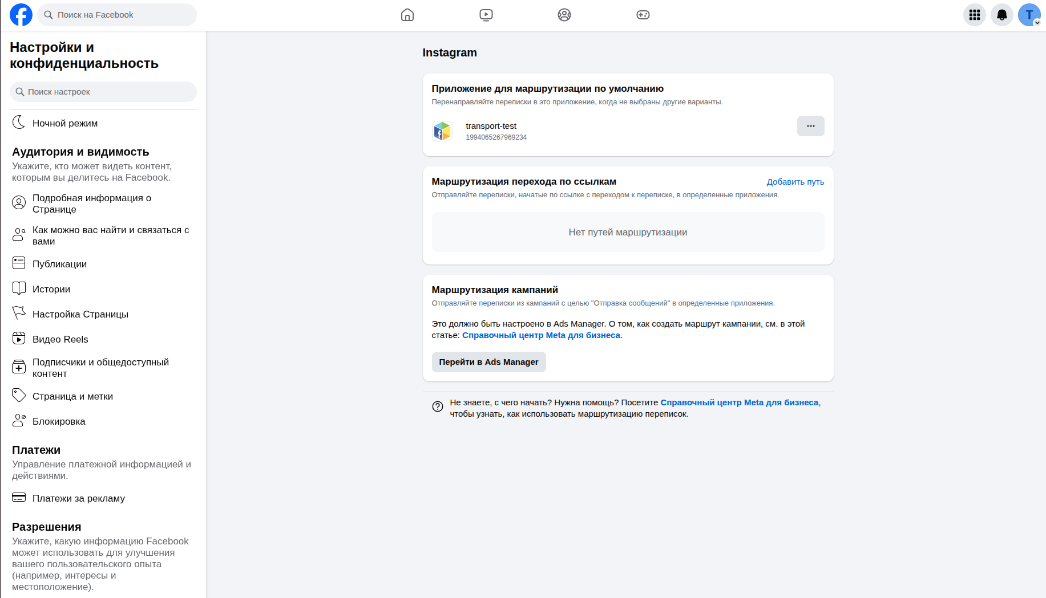1046x598 pixels.
Task: Open Video Reels settings
Action: click(x=103, y=339)
